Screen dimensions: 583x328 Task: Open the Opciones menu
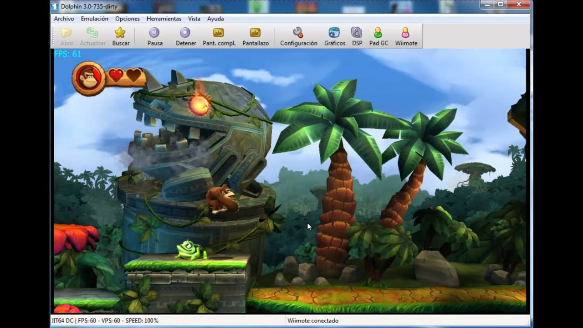click(x=128, y=19)
